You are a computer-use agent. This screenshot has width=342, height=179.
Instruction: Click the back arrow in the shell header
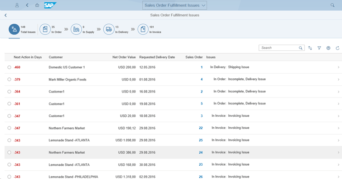pyautogui.click(x=27, y=5)
